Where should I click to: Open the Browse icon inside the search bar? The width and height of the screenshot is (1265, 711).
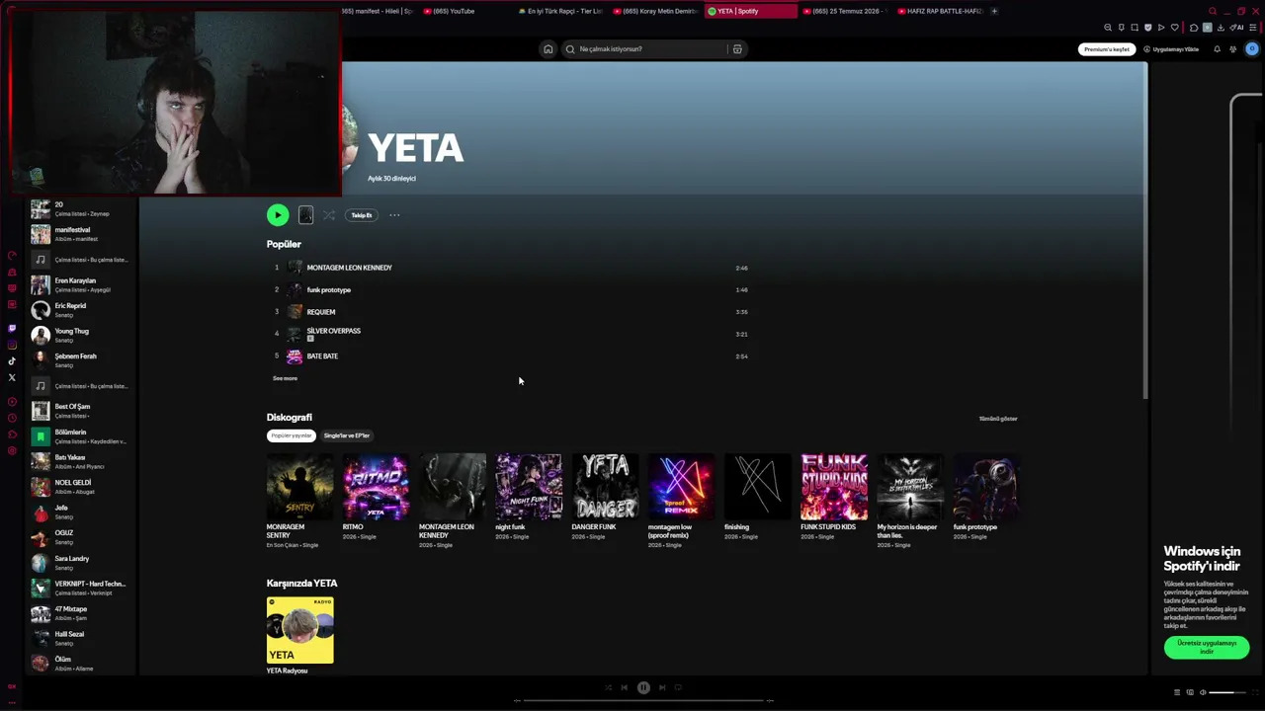(x=737, y=49)
